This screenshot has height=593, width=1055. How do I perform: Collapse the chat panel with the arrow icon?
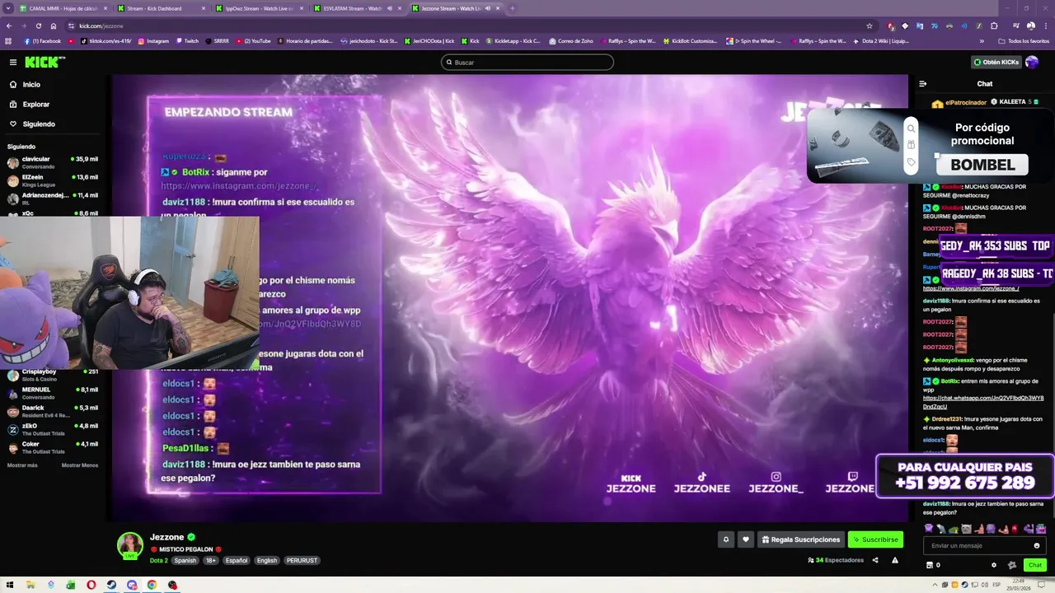pyautogui.click(x=923, y=84)
